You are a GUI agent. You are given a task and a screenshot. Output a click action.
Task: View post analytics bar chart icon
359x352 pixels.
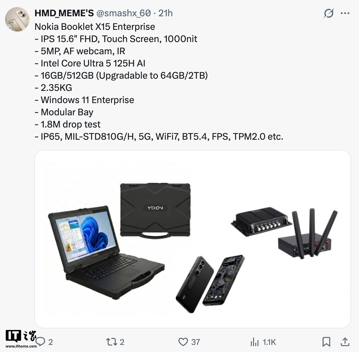254,342
